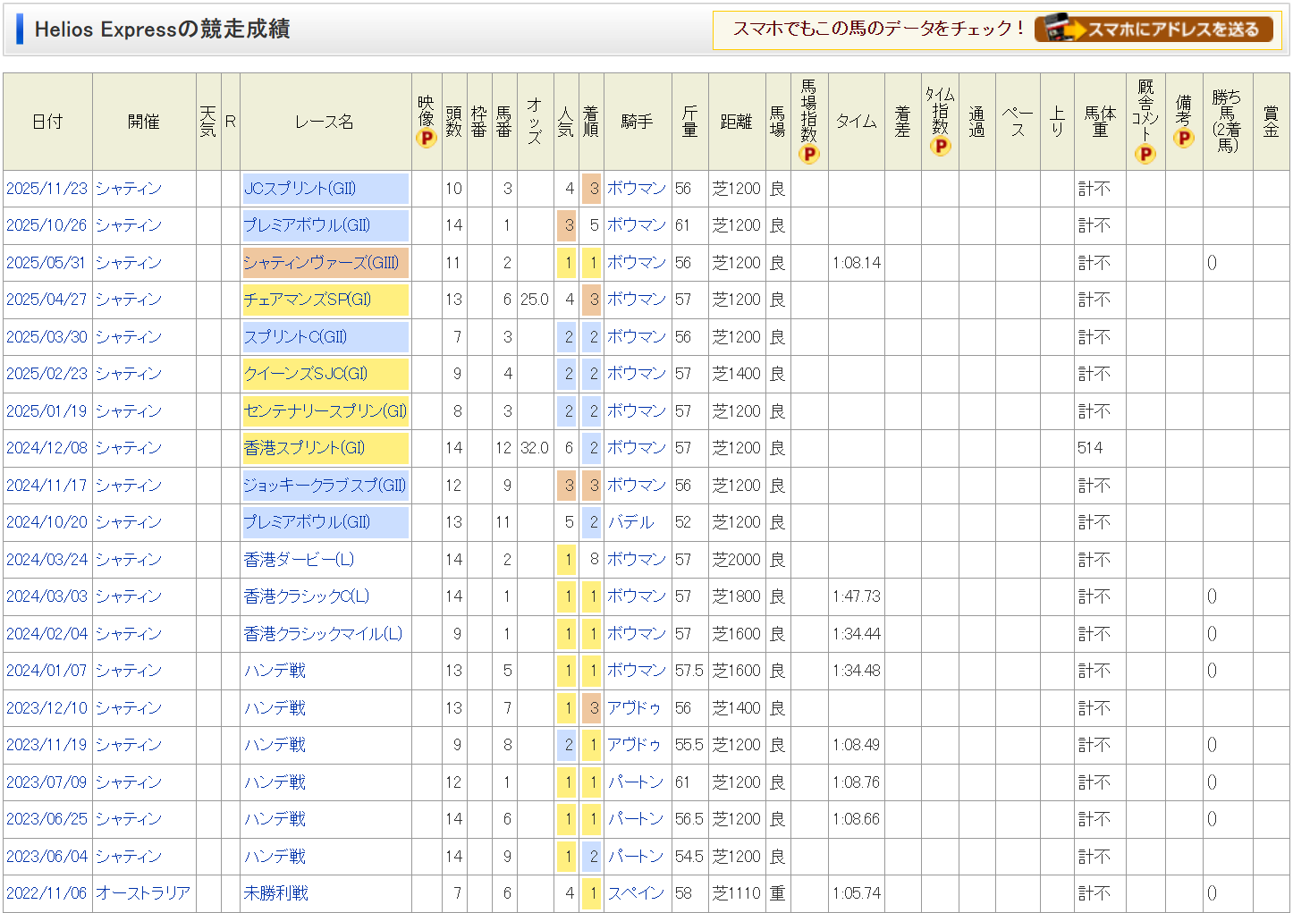Image resolution: width=1293 pixels, height=913 pixels.
Task: Open the 2025/11/23 race date link
Action: 46,189
